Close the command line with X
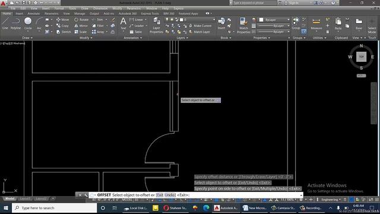Screen dimensions: 380x214 tap(80, 195)
